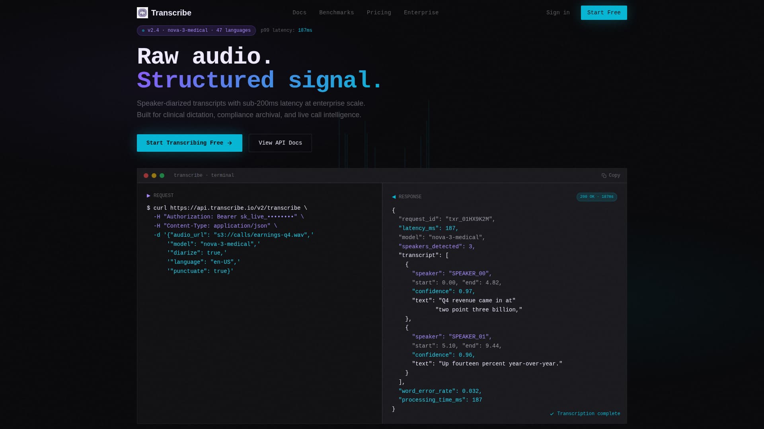
Task: Click the "speakers_detected": 3 line
Action: (x=437, y=247)
